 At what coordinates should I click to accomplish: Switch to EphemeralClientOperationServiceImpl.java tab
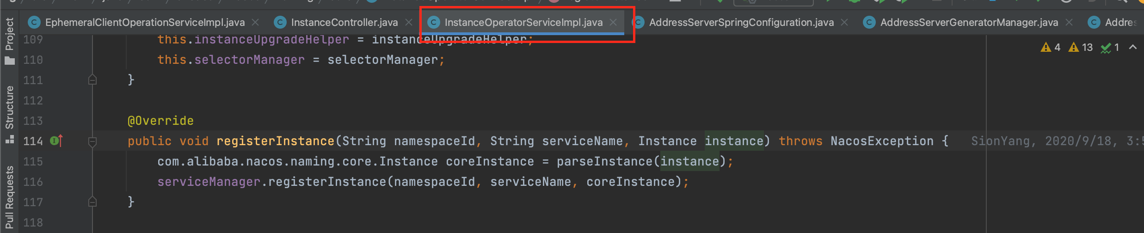coord(145,22)
